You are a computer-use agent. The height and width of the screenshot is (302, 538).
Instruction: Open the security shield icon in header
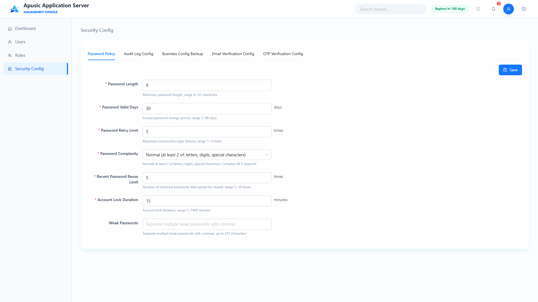(x=478, y=9)
